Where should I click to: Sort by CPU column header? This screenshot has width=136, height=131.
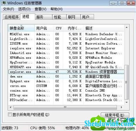tap(58, 28)
